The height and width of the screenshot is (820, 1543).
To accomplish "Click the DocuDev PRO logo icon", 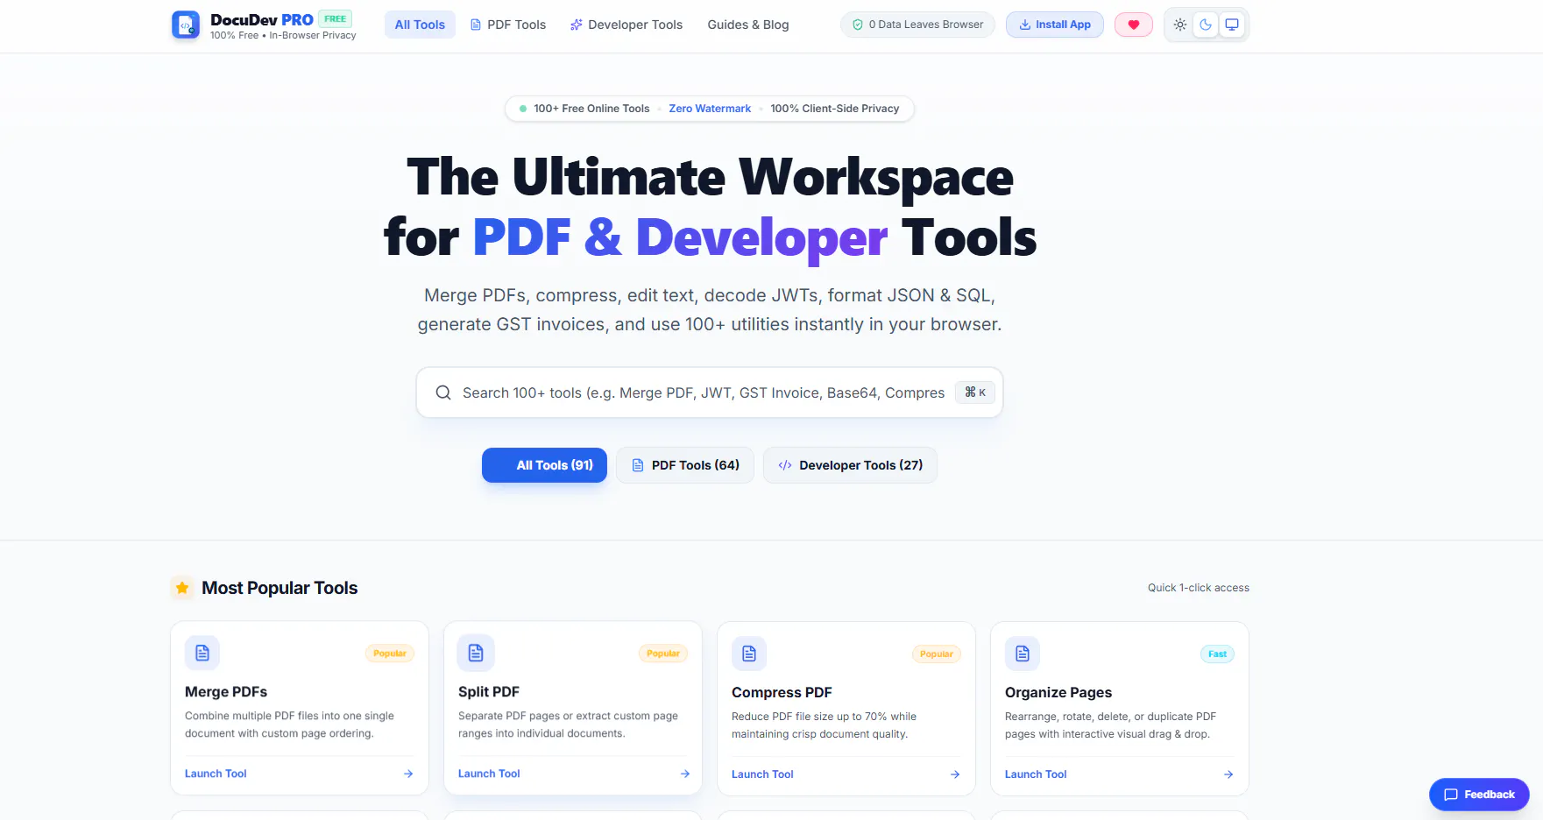I will (x=186, y=25).
